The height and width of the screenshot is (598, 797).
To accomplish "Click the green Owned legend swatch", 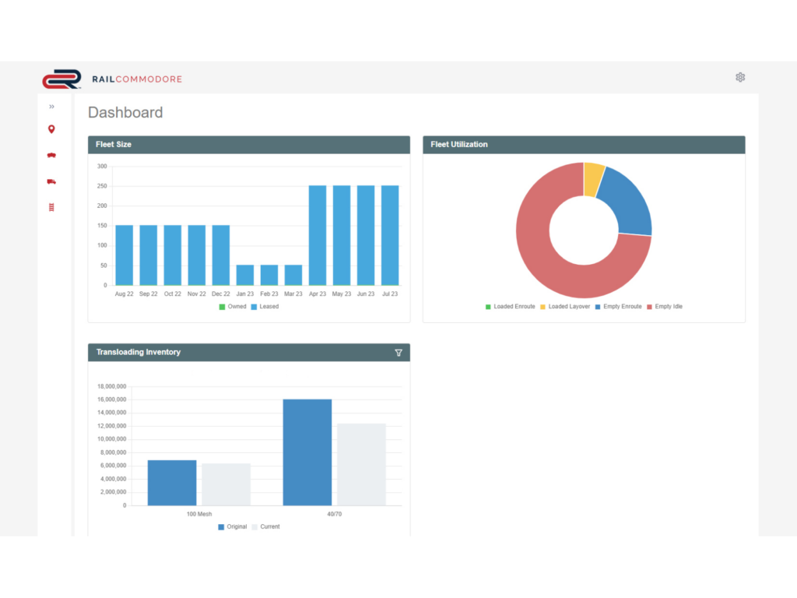I will pyautogui.click(x=221, y=307).
